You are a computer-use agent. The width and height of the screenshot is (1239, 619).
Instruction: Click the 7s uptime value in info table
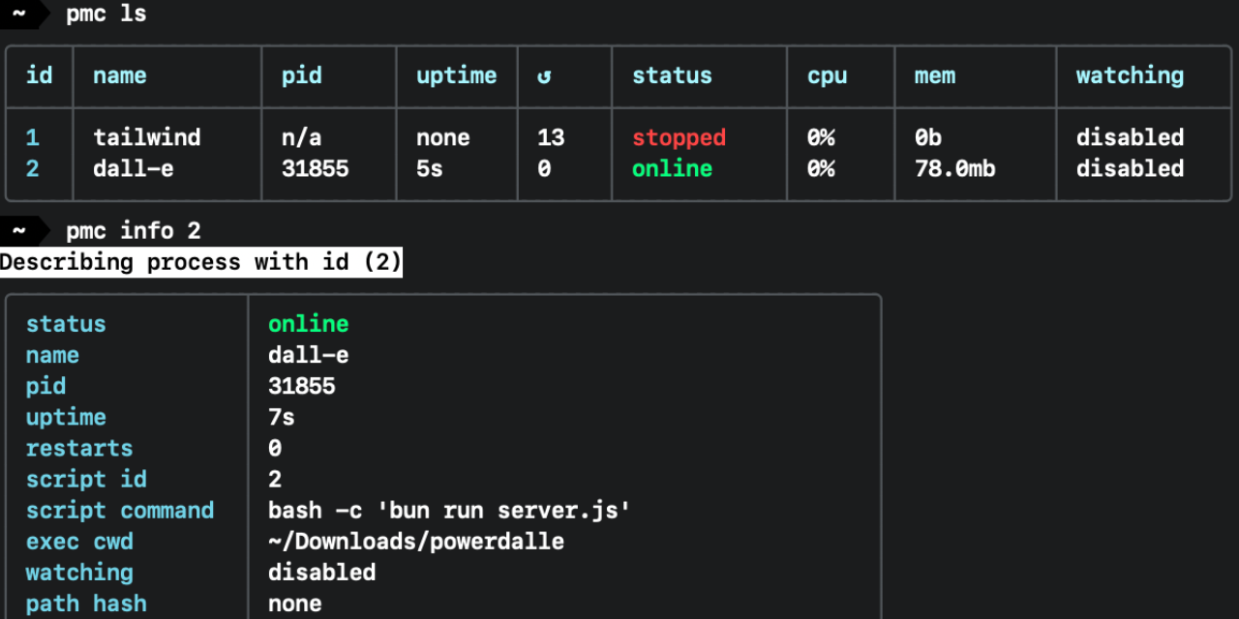[281, 417]
